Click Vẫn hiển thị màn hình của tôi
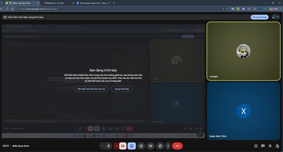This screenshot has height=152, width=283. [91, 89]
